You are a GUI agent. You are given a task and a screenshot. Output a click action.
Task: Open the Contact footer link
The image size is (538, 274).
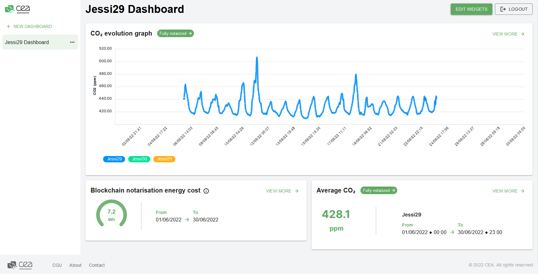click(97, 265)
